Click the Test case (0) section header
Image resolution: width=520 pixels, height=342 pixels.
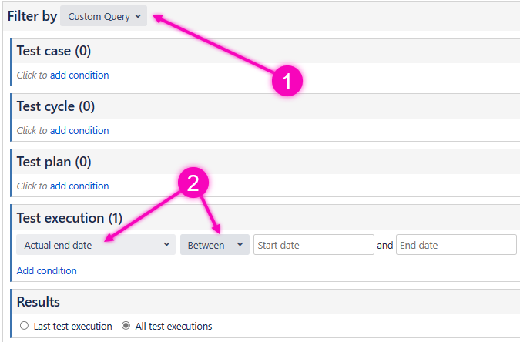(54, 52)
